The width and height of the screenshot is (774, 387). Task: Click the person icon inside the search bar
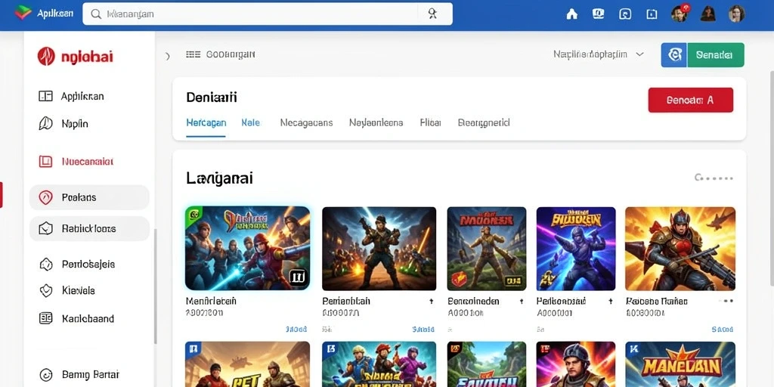click(432, 14)
